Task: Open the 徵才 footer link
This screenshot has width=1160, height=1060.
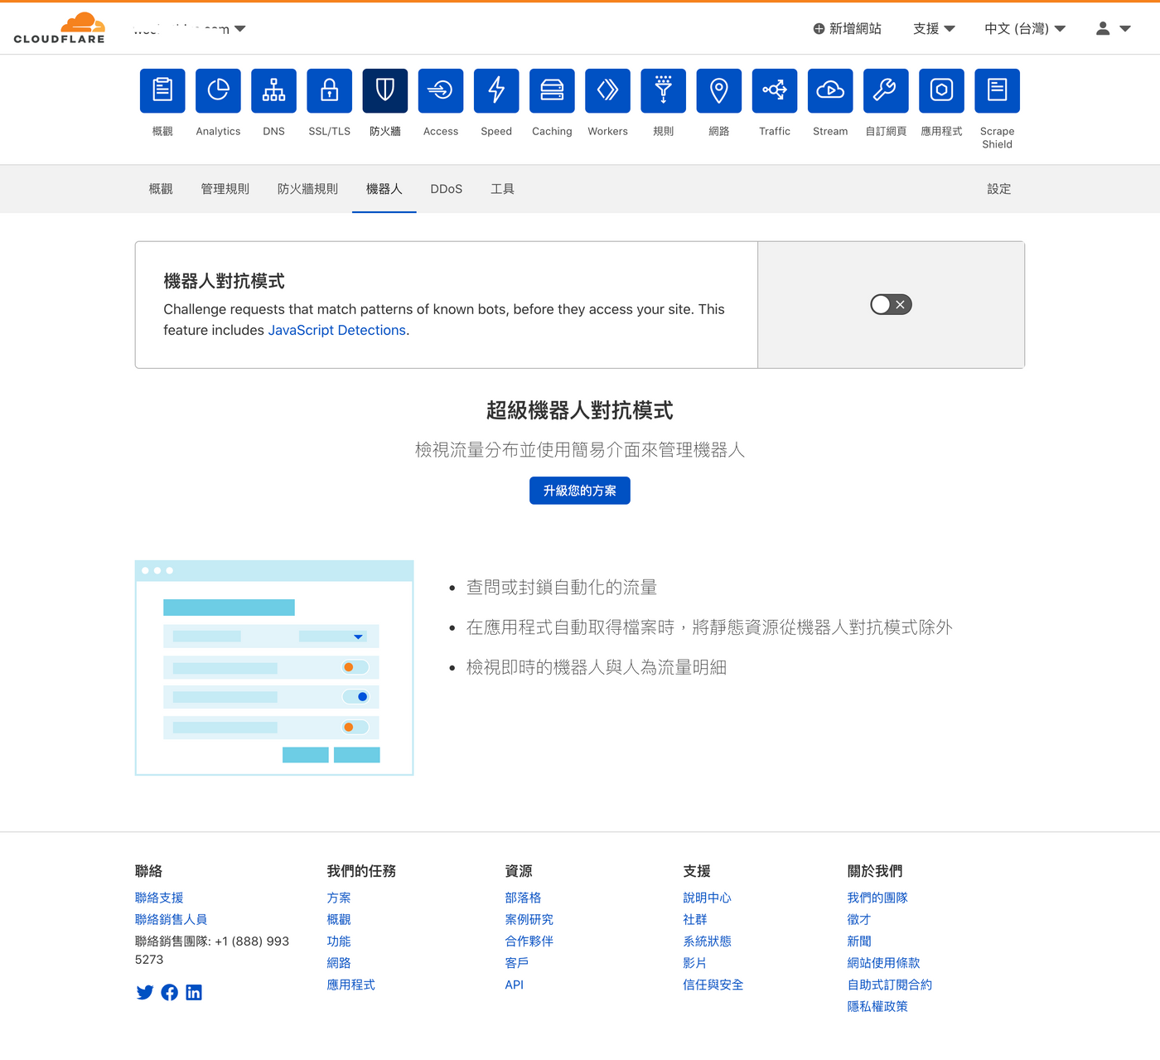Action: 859,919
